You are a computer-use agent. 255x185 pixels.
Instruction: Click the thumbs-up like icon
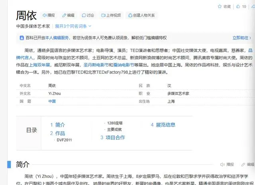tap(238, 6)
